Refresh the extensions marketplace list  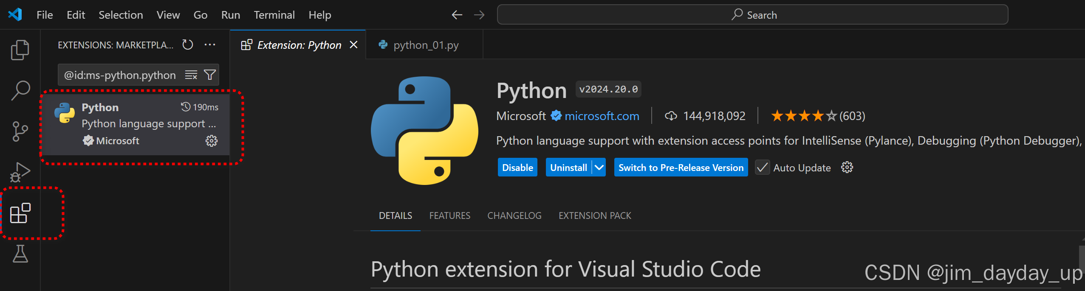tap(187, 45)
